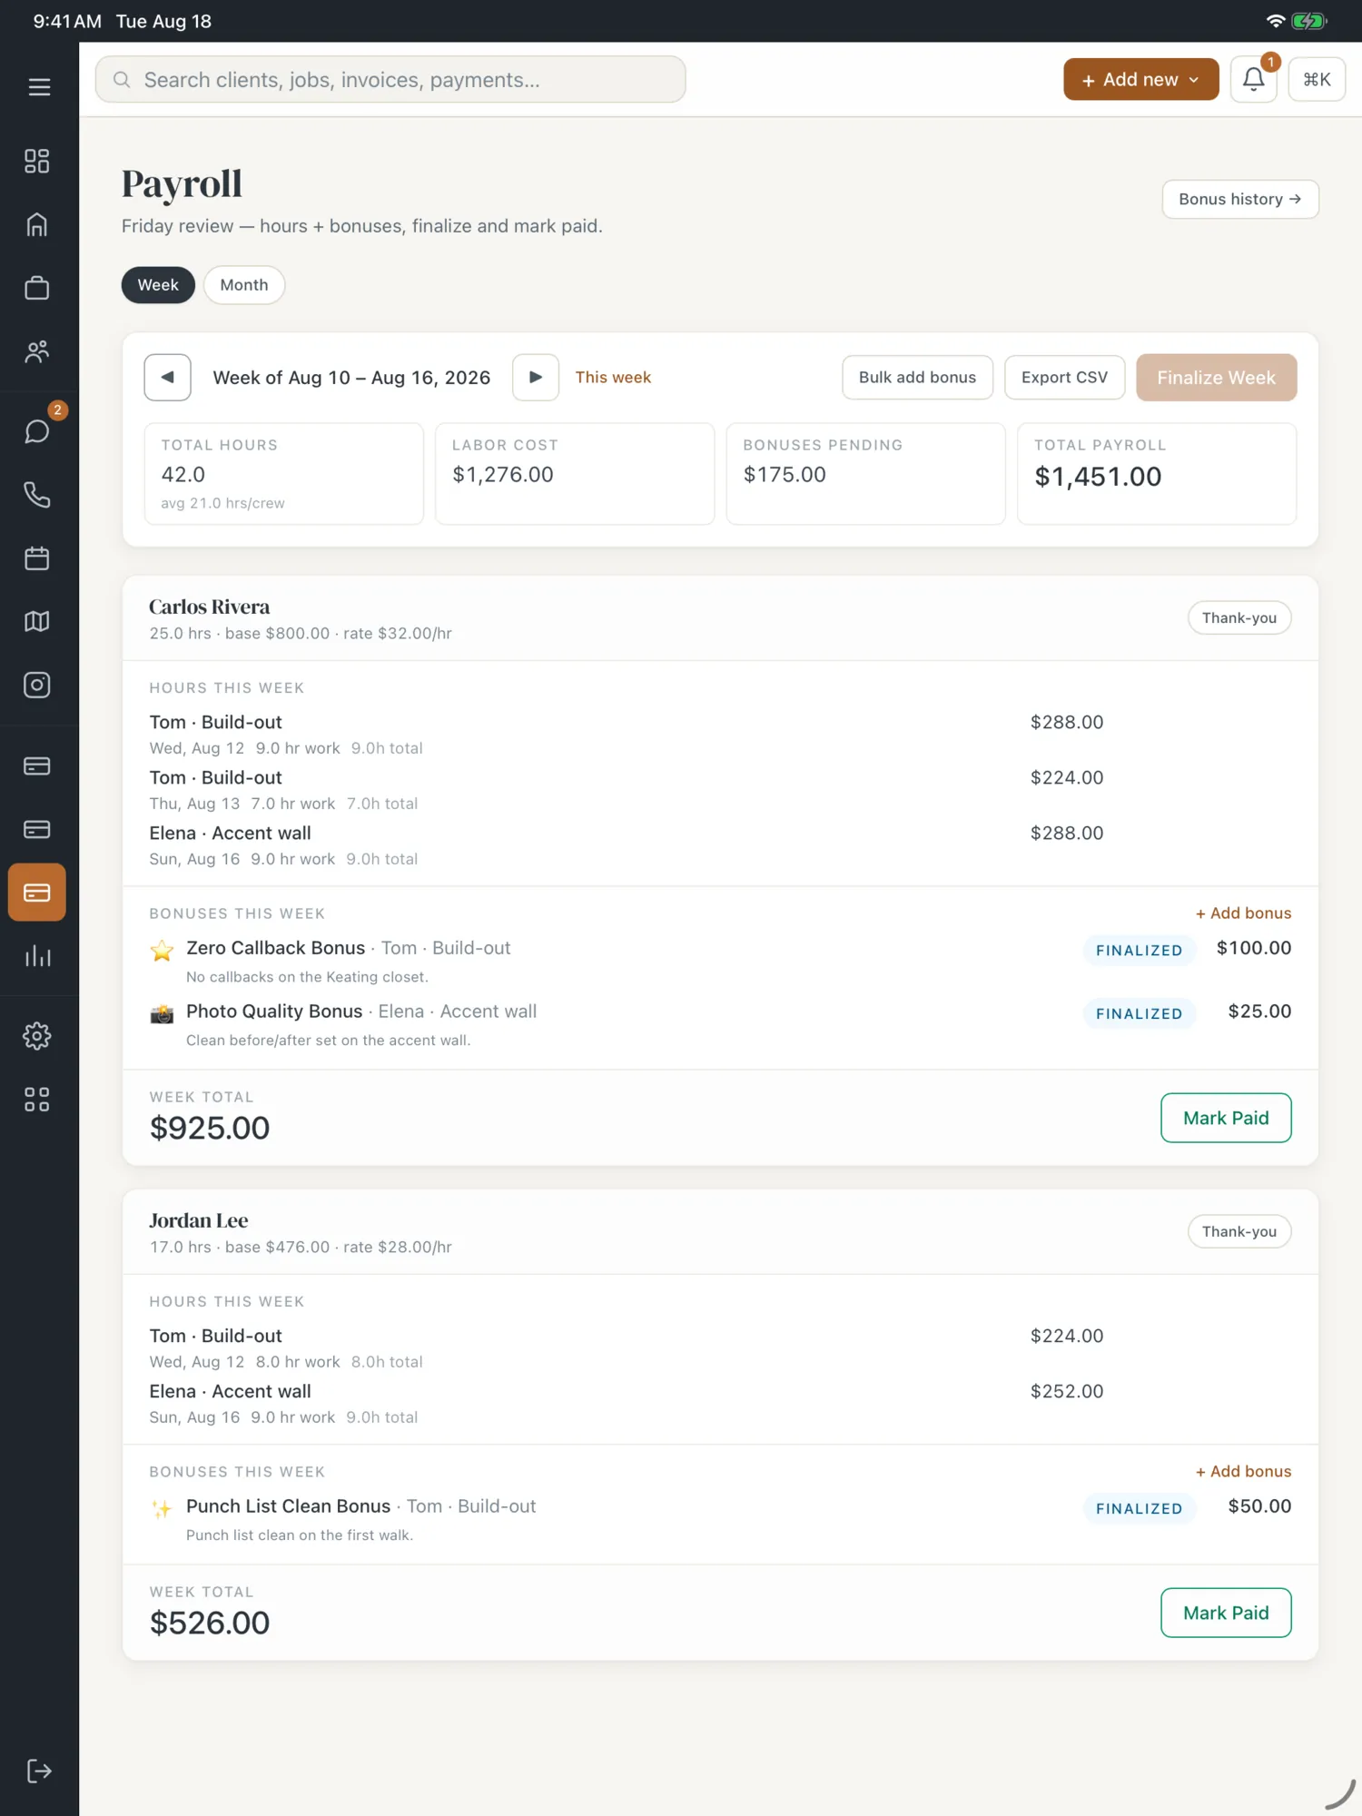1362x1816 pixels.
Task: Open the ⌘K command shortcut button
Action: click(1317, 80)
